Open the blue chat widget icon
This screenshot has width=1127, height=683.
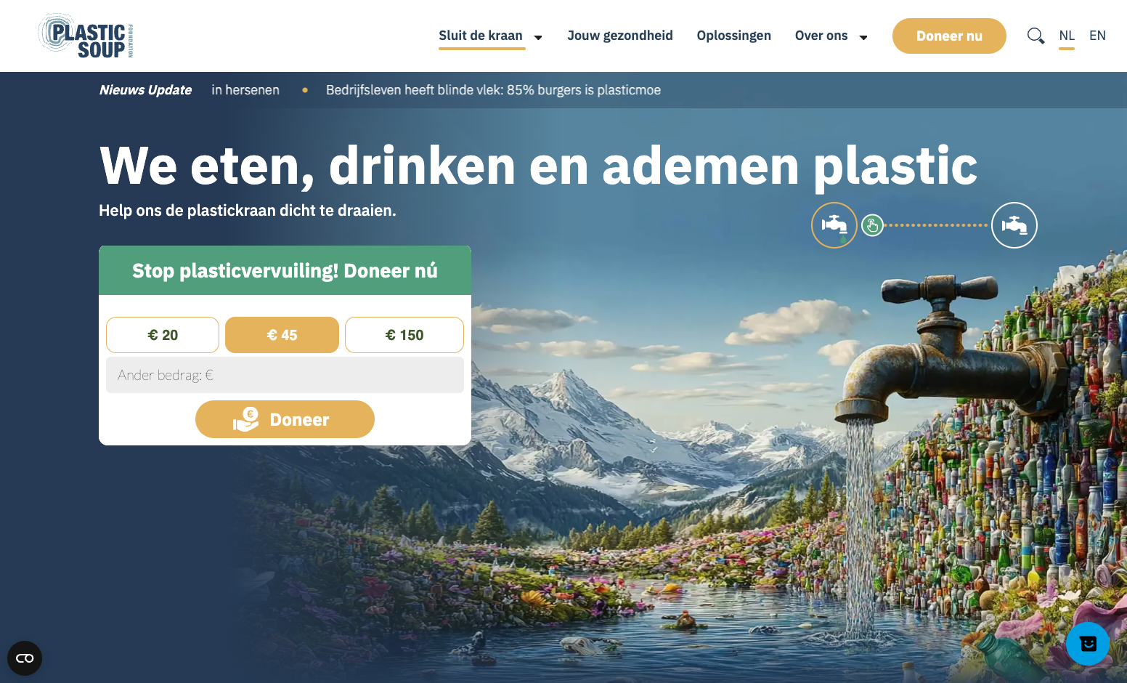coord(1088,644)
